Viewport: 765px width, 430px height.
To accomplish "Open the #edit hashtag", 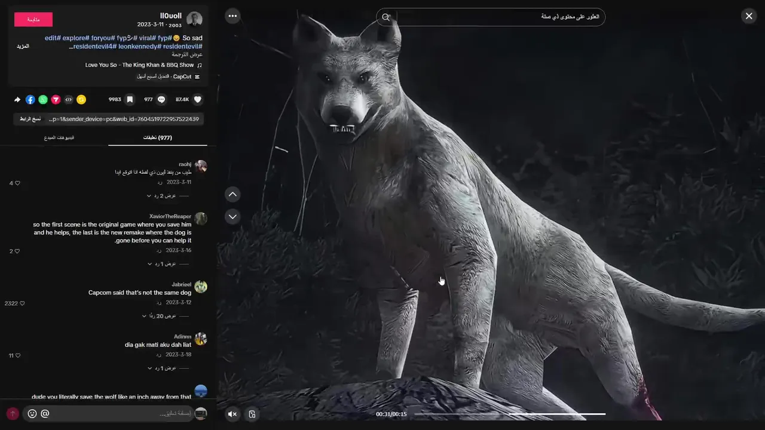I will tap(53, 38).
